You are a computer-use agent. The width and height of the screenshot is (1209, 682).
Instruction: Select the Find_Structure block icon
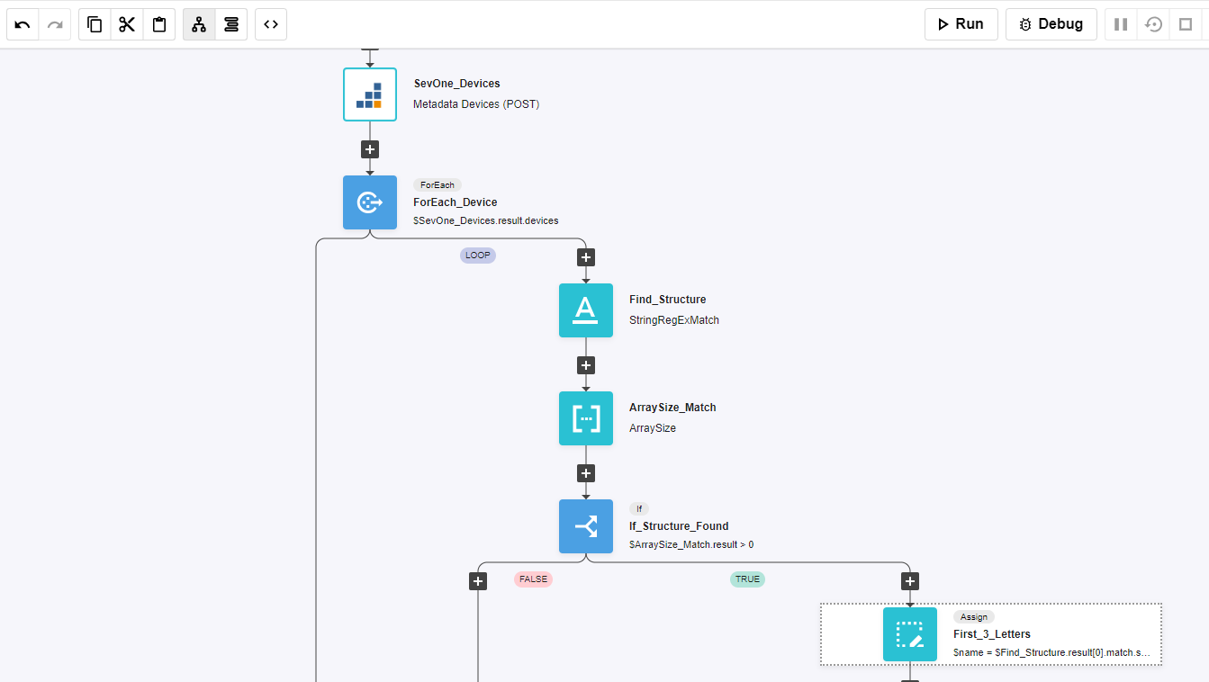point(586,310)
